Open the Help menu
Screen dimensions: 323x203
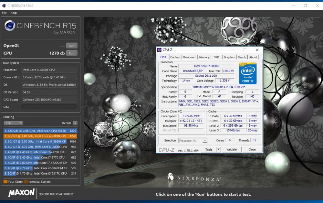coord(13,13)
